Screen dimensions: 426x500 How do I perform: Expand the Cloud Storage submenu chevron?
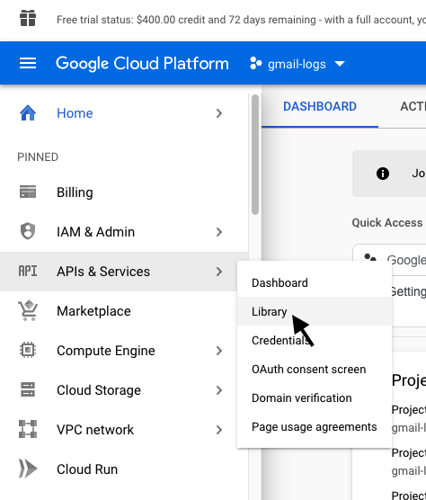point(219,390)
